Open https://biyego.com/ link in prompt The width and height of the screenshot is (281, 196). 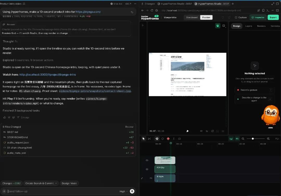(x=88, y=12)
